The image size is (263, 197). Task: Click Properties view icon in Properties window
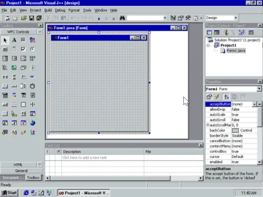[x=209, y=96]
